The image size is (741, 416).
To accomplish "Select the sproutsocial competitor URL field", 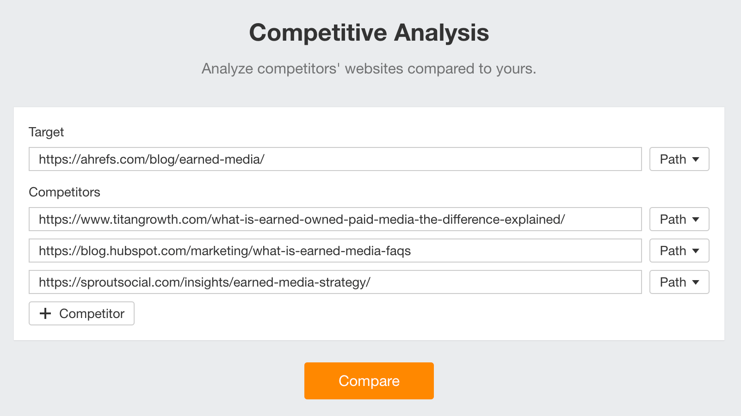I will pos(335,282).
